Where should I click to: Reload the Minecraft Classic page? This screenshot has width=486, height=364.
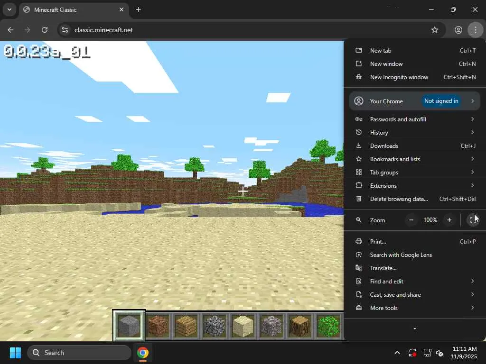pyautogui.click(x=45, y=30)
